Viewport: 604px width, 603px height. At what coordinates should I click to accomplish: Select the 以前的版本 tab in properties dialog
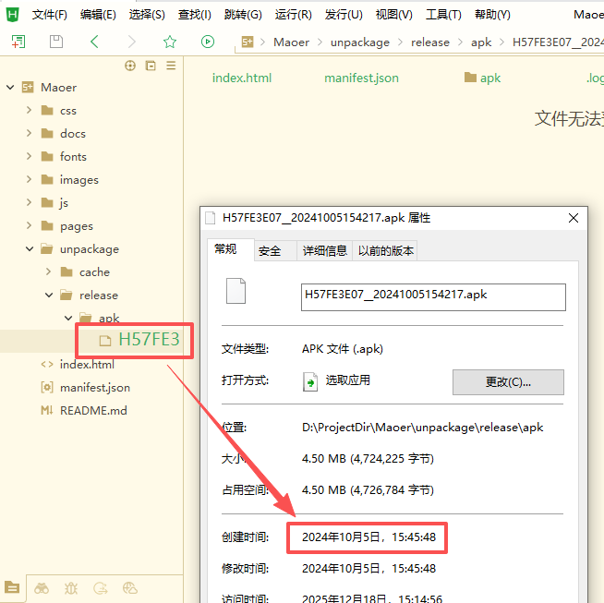click(x=385, y=251)
